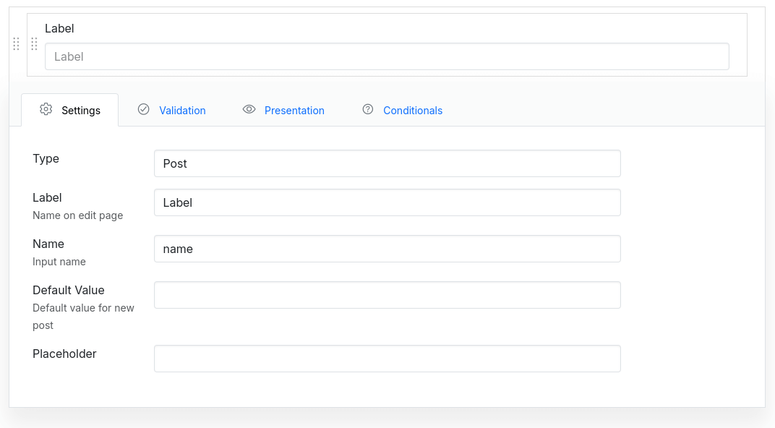Click the inner drag handle beside Label preview
This screenshot has height=428, width=775.
click(34, 44)
